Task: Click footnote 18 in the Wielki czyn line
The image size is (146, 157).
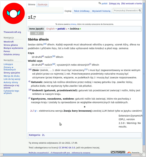Action: click(x=54, y=64)
